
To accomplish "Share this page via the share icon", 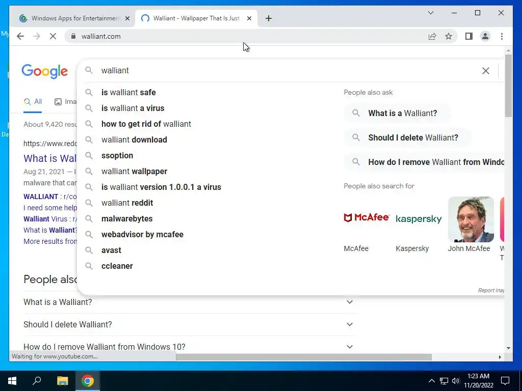I will pos(432,36).
